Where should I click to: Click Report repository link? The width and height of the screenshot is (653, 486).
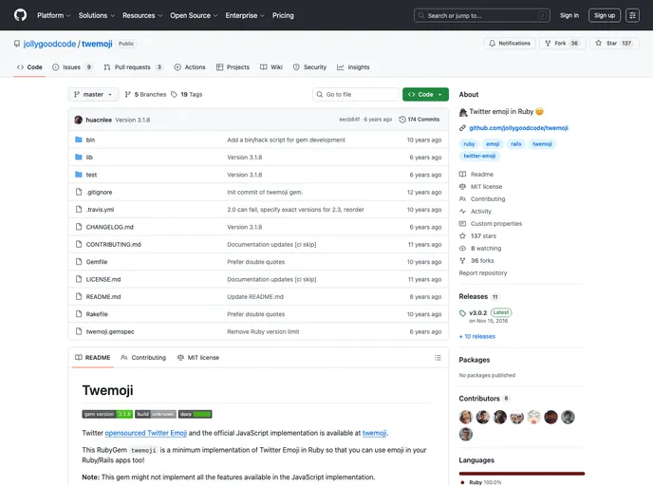(x=483, y=273)
